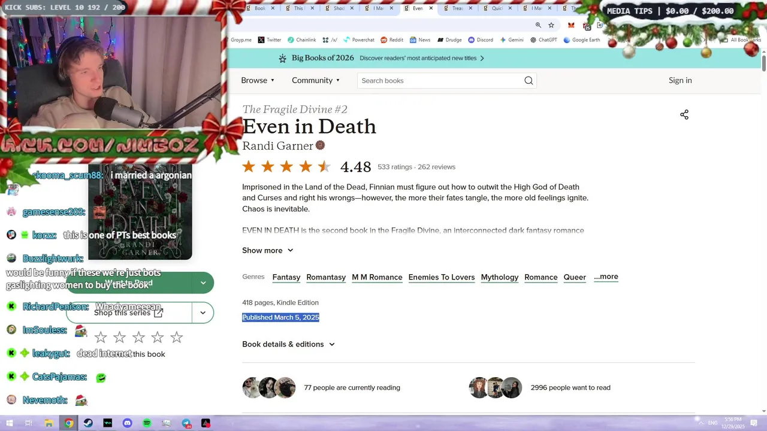Open Steam from the taskbar
This screenshot has width=767, height=431.
coord(88,423)
